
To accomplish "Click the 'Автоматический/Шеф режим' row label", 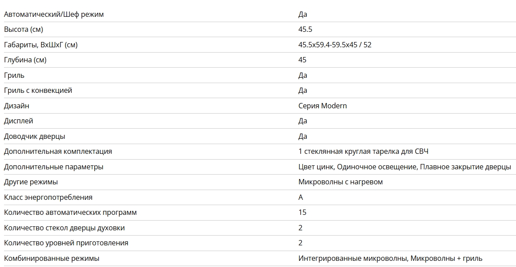I will pos(54,14).
